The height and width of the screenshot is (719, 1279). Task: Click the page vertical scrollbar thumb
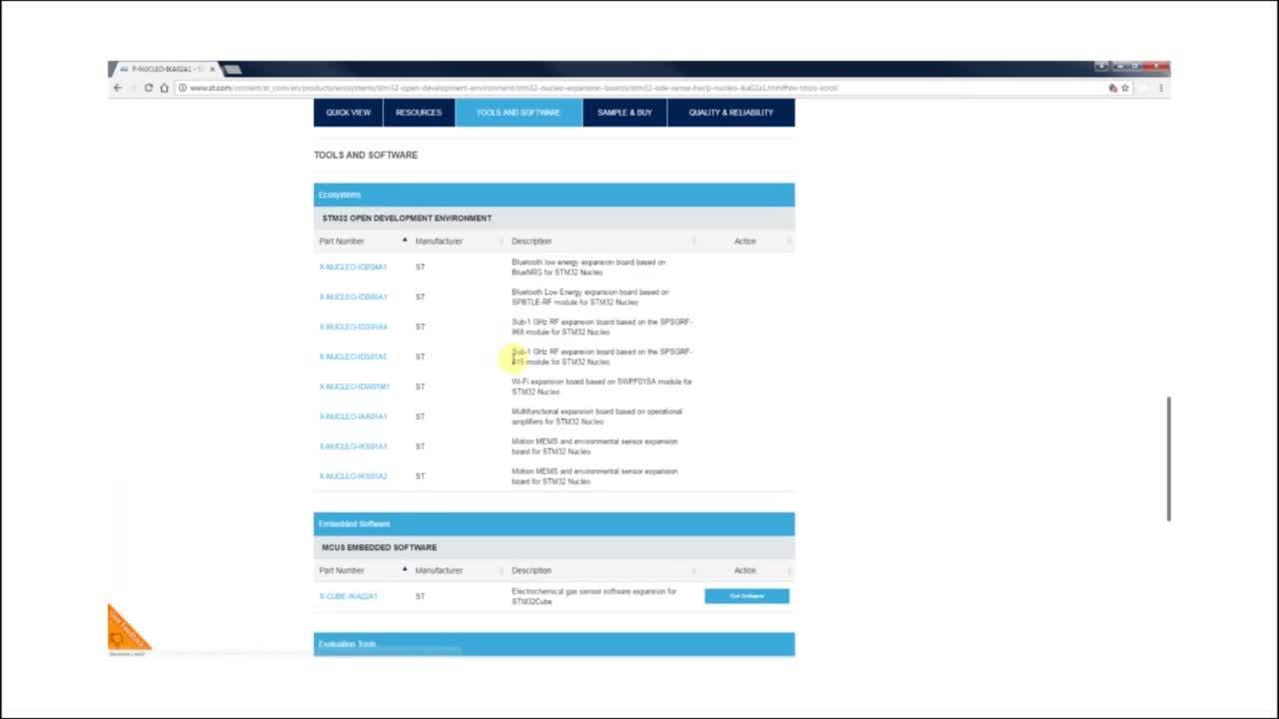[1167, 458]
